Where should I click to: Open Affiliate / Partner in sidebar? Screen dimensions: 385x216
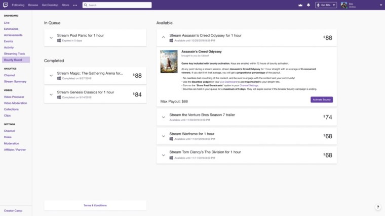coord(15,150)
